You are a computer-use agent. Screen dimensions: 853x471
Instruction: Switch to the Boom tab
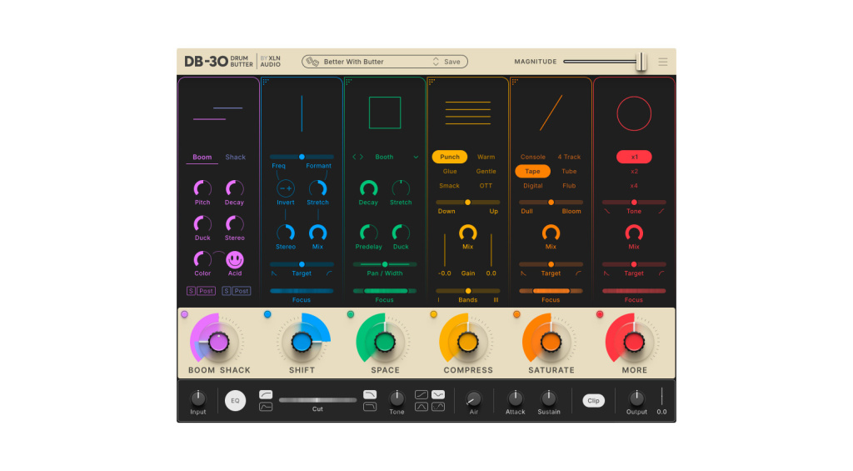coord(202,157)
